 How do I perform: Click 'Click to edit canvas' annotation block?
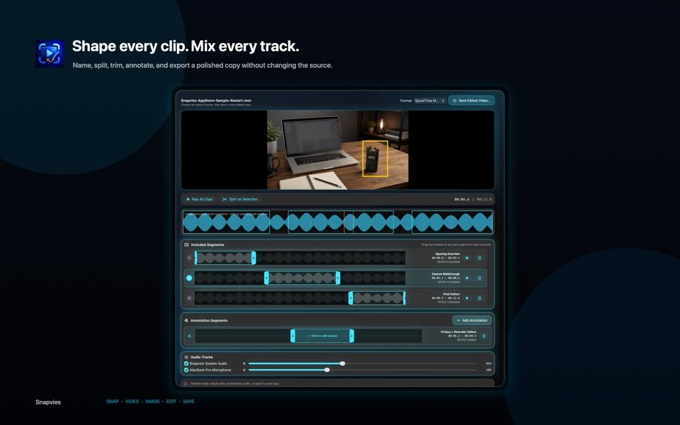point(322,336)
